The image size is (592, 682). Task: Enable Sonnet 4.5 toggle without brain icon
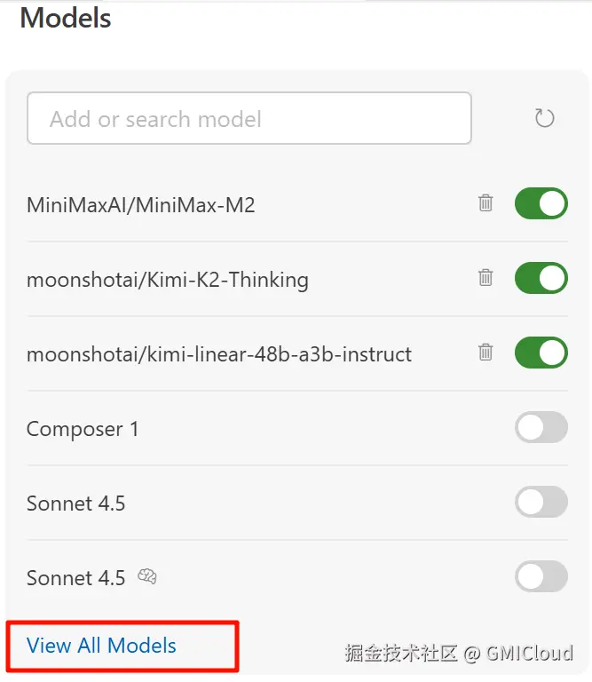[541, 502]
